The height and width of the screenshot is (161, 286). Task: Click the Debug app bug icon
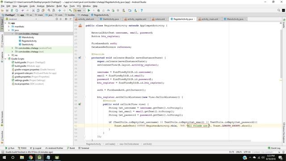pyautogui.click(x=98, y=10)
